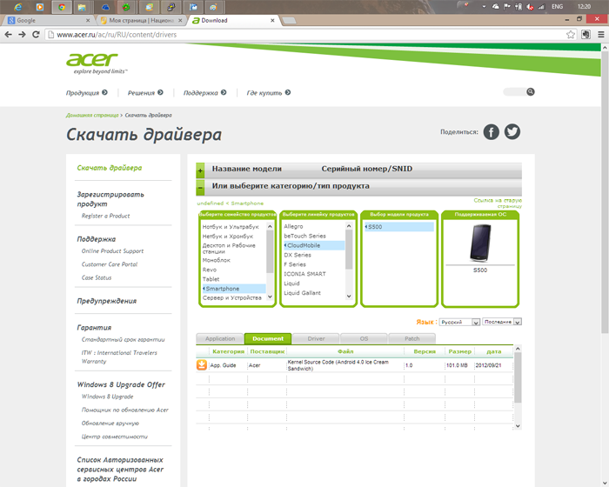Screen dimensions: 609x487
Task: Select S500 in the model list
Action: [398, 227]
